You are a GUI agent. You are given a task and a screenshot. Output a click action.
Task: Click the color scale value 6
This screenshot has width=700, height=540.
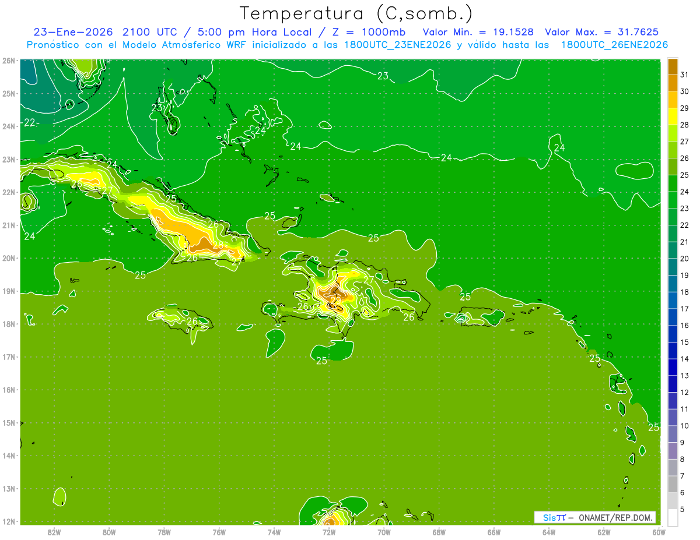[682, 493]
